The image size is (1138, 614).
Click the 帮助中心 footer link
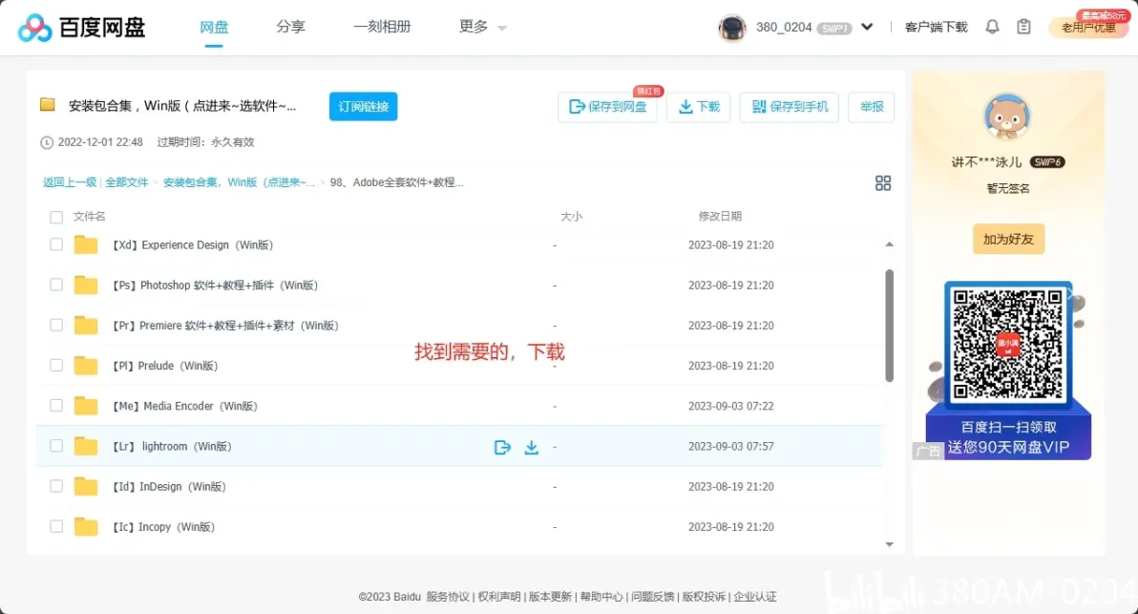point(601,597)
